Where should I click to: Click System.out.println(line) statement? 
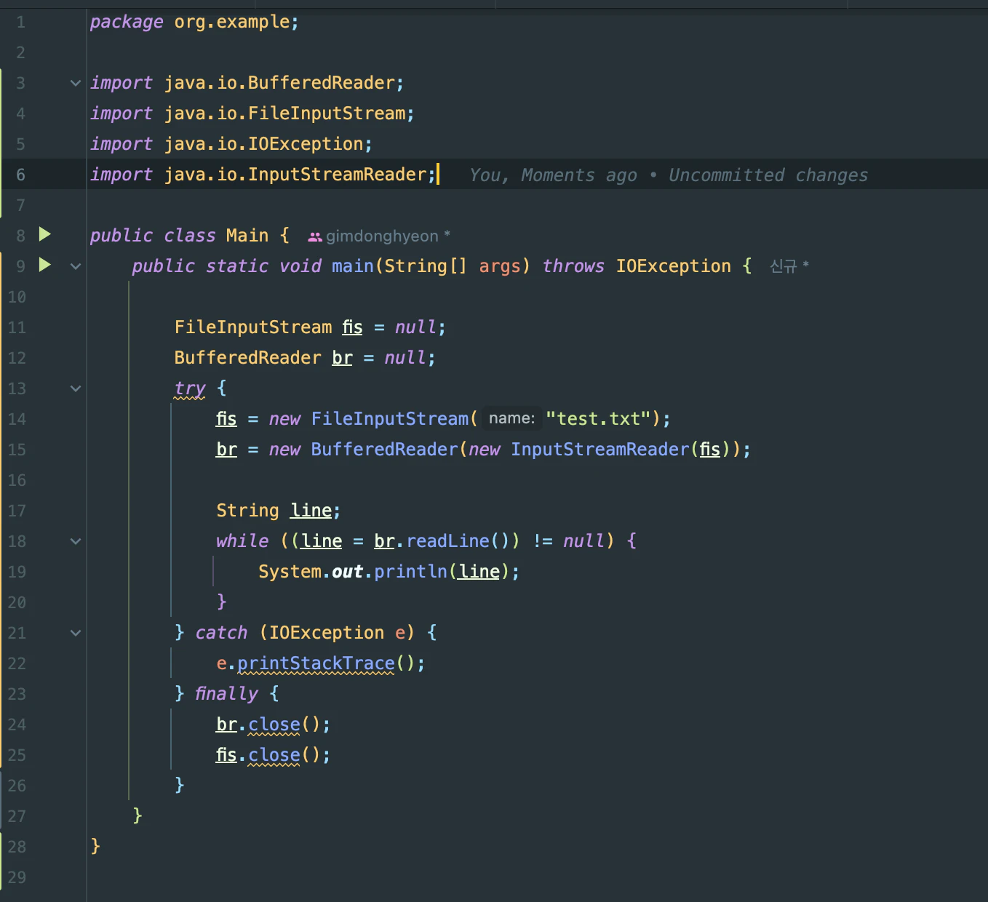pyautogui.click(x=389, y=572)
